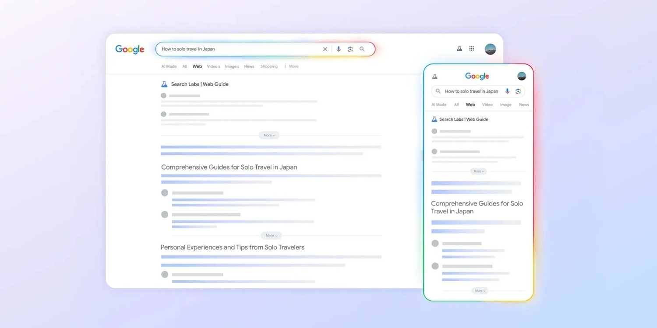Open the News tab on desktop
This screenshot has height=328, width=657.
click(x=249, y=66)
